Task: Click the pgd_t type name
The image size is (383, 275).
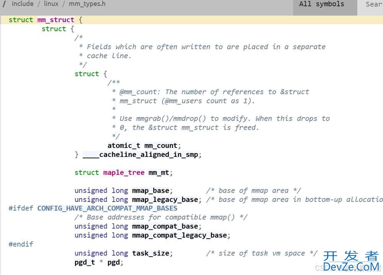Action: (x=85, y=262)
